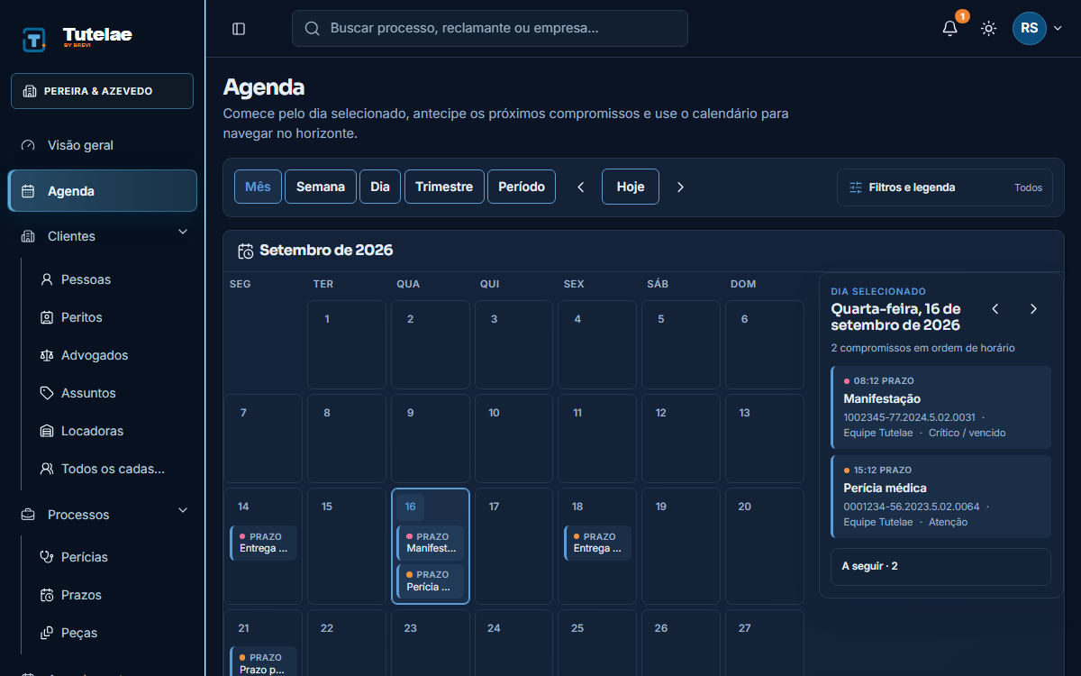Go to next selected day arrow
This screenshot has width=1081, height=676.
pos(1033,308)
